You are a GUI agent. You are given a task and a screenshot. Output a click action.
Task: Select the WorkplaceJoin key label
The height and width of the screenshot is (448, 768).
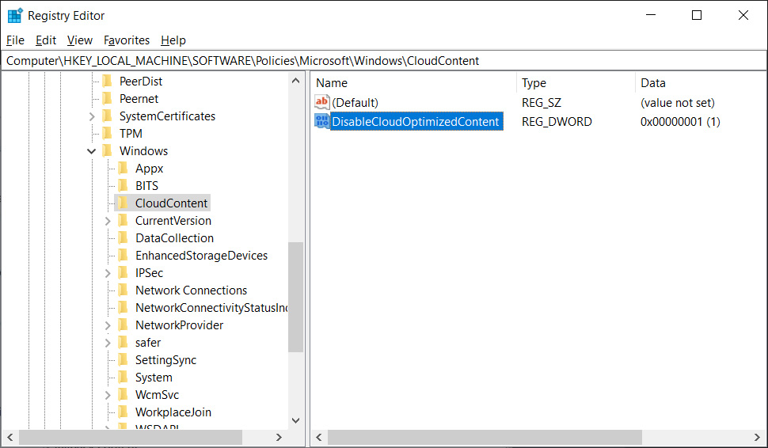173,412
